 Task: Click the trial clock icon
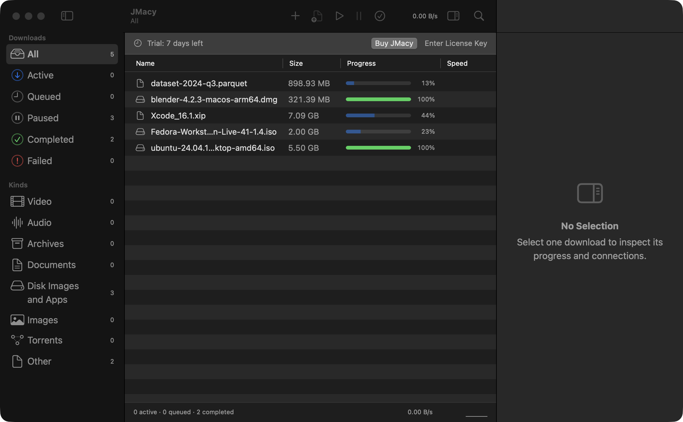tap(138, 43)
